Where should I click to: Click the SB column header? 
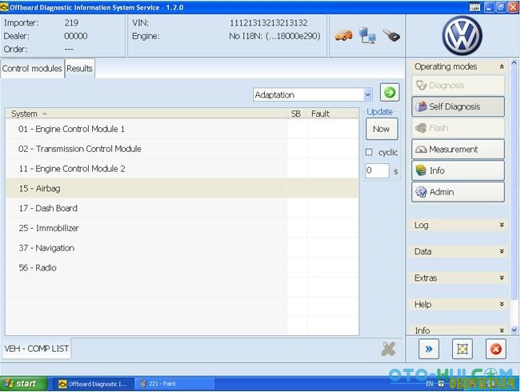(296, 114)
